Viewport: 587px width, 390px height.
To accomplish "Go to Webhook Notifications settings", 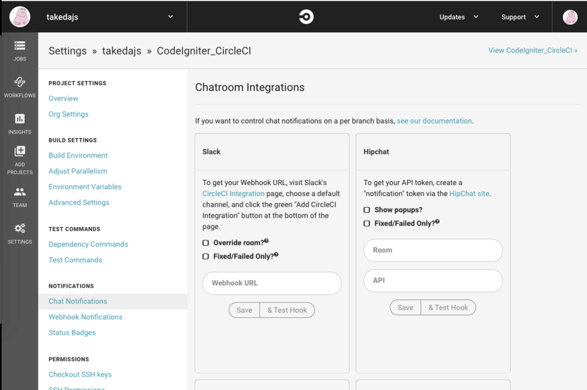I will pos(85,317).
